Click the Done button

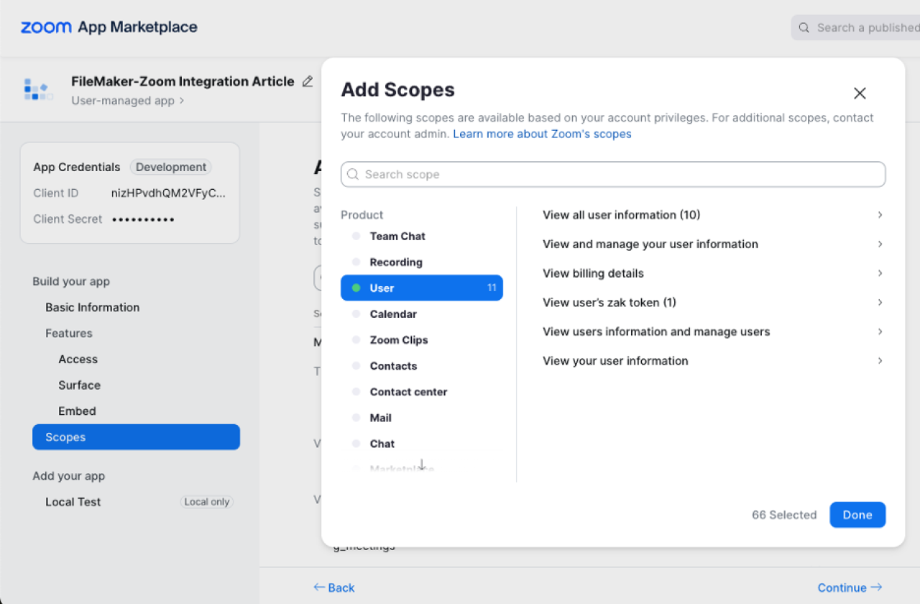point(857,514)
